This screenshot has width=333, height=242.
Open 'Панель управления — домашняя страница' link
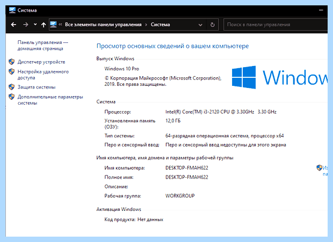coord(42,46)
